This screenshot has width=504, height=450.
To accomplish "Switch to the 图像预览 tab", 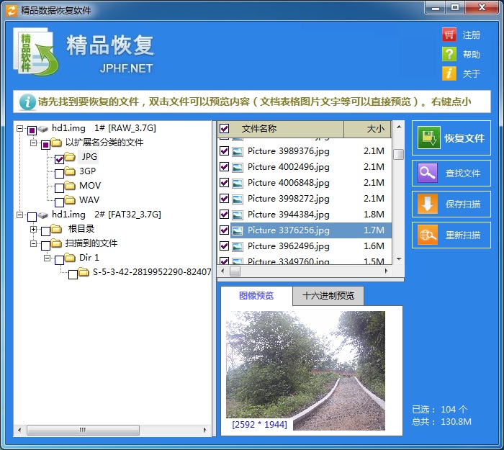I will 256,296.
